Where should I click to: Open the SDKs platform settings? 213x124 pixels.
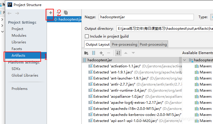[x=16, y=69]
